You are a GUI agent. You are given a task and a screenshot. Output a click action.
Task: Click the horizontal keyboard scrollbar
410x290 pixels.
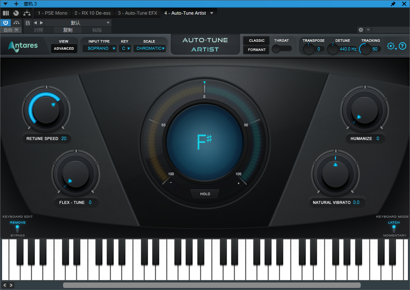pyautogui.click(x=212, y=285)
